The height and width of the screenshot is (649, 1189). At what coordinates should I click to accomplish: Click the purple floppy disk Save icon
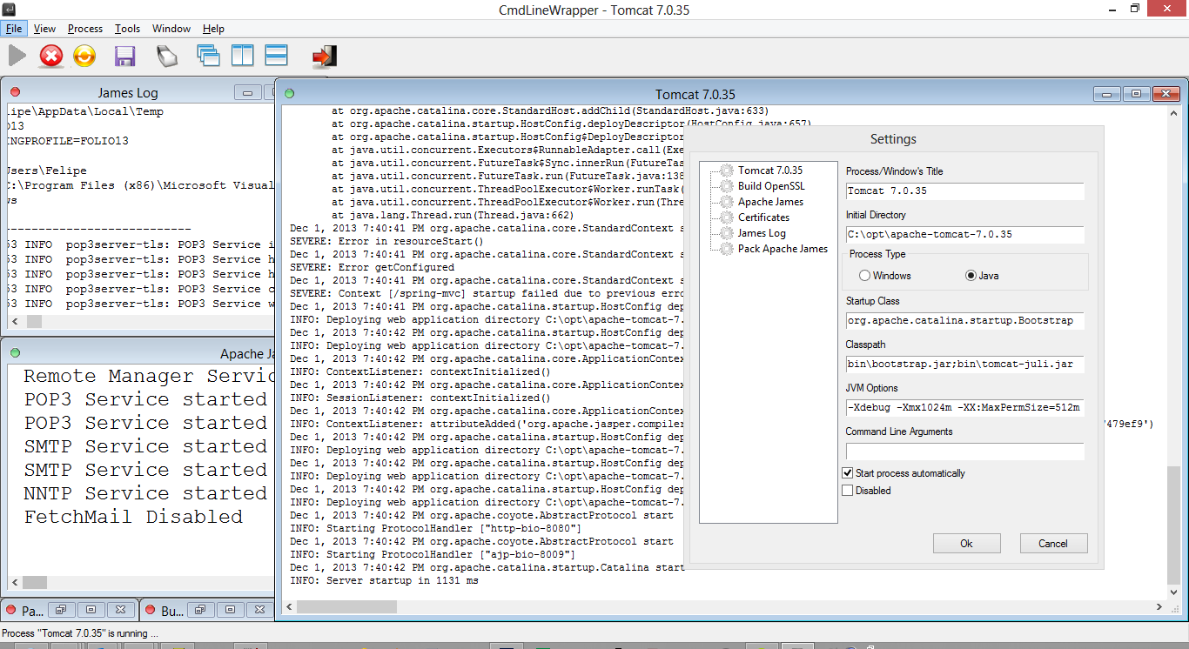coord(125,57)
